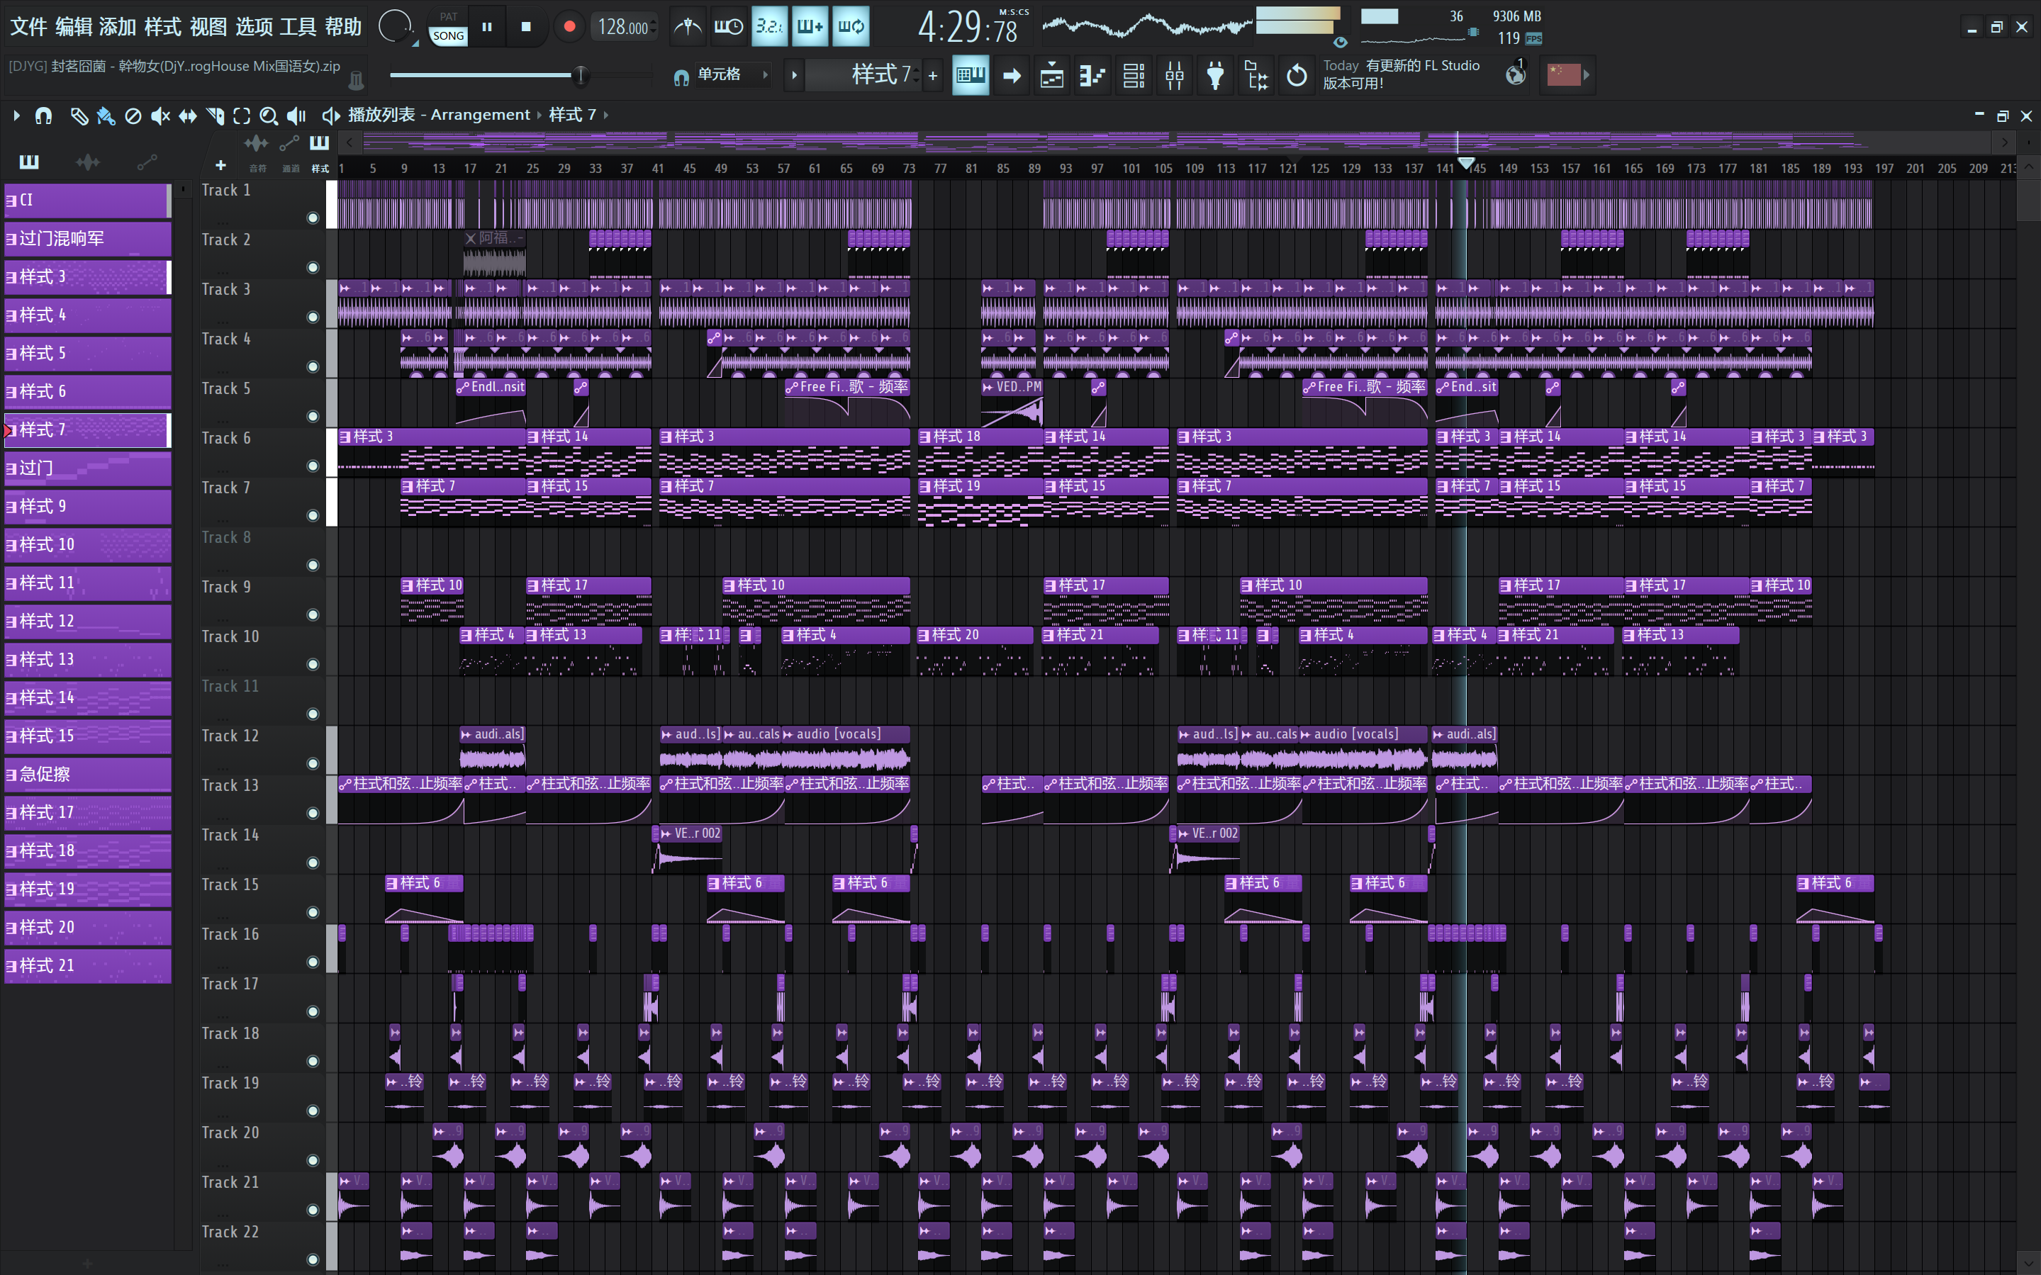Screen dimensions: 2041x1275
Task: Mute Track 13 using its green dot
Action: (x=313, y=813)
